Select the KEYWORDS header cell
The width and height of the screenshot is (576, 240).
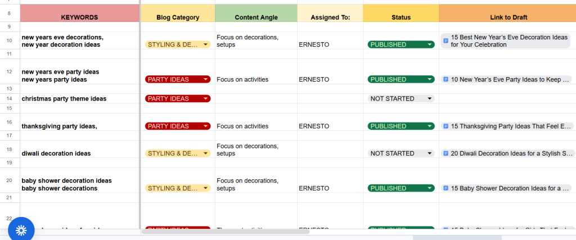click(x=80, y=13)
